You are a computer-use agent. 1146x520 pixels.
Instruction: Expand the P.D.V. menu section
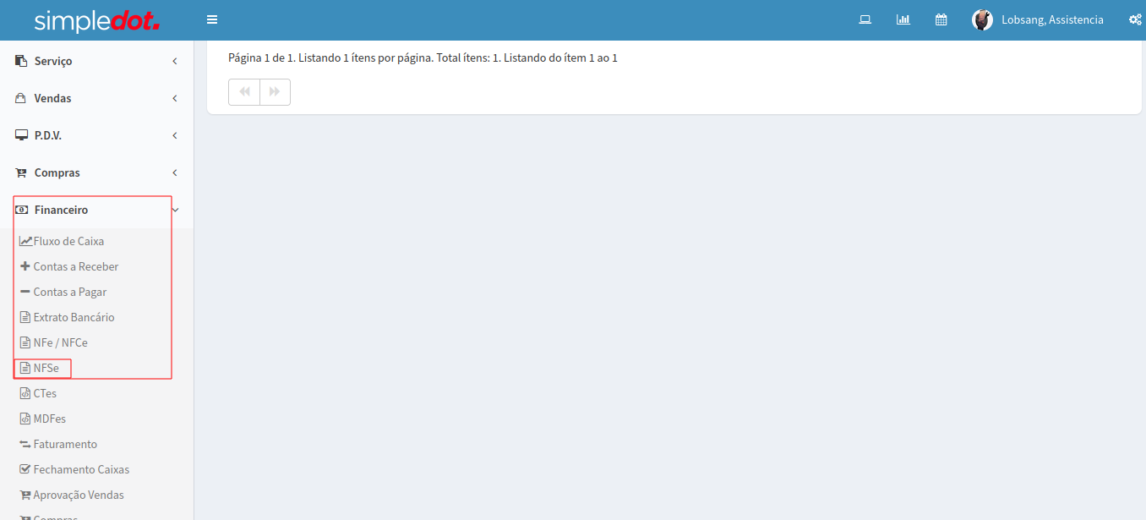[48, 135]
